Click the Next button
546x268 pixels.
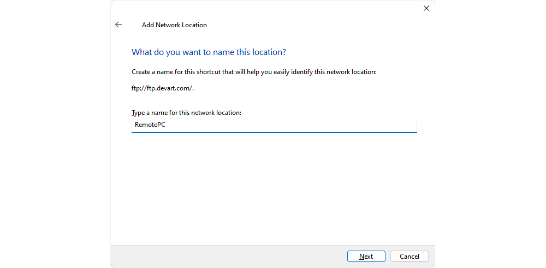tap(366, 257)
